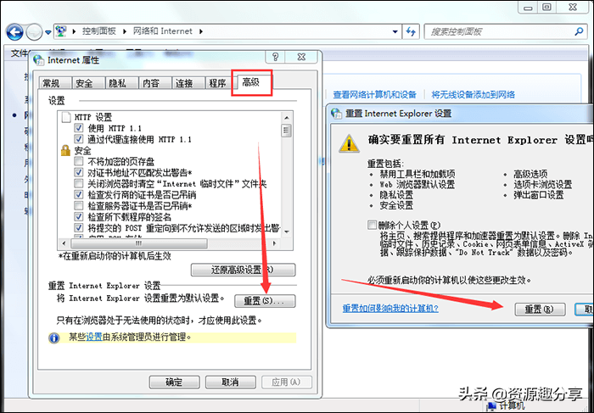The height and width of the screenshot is (413, 594).
Task: Click the Internet 属性 title bar icon
Action: [x=39, y=60]
